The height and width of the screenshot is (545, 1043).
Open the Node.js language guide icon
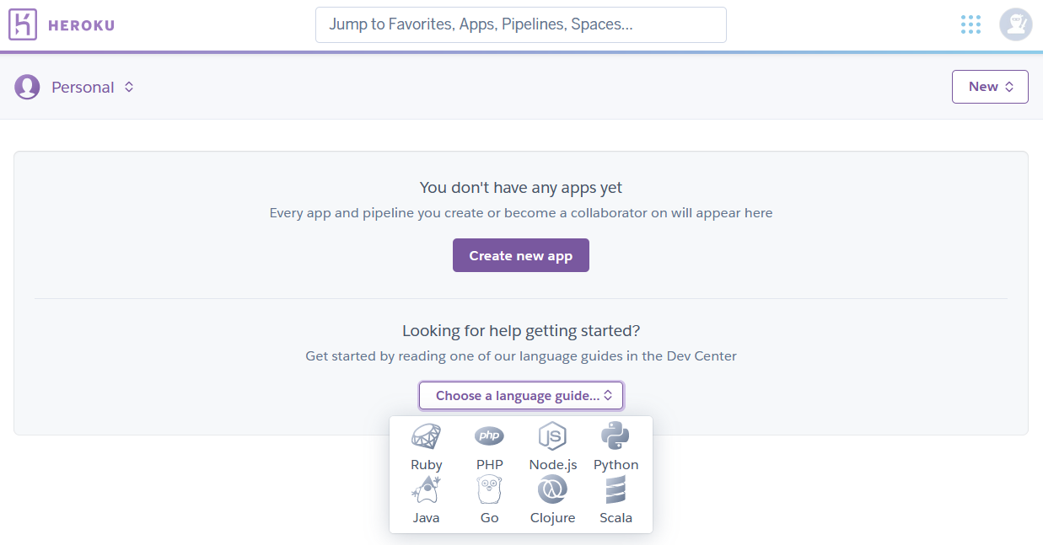[x=552, y=436]
